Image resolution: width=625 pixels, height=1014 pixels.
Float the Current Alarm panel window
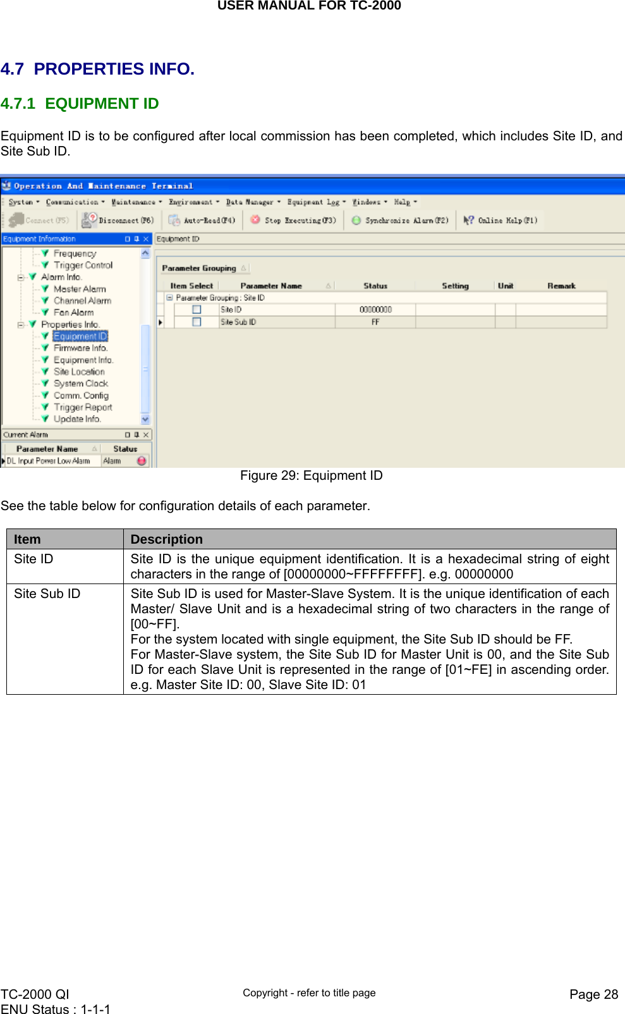pos(128,435)
